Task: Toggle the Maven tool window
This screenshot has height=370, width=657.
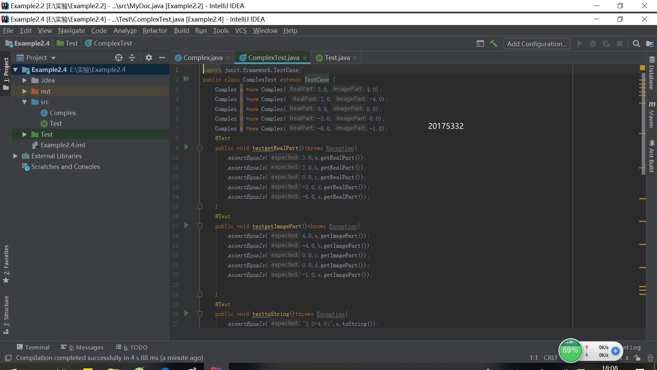Action: click(652, 114)
